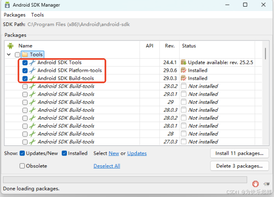
Task: Click the red stop hand icon
Action: (255, 184)
